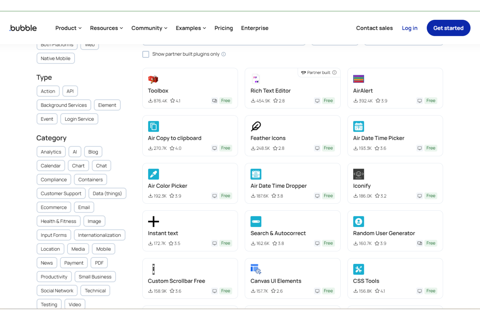Click the Air Date Time Dropper icon
This screenshot has height=320, width=480.
point(256,174)
